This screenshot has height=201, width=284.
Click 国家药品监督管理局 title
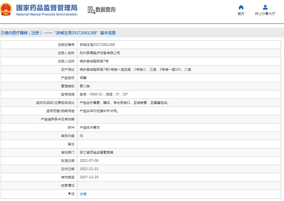tap(47, 8)
